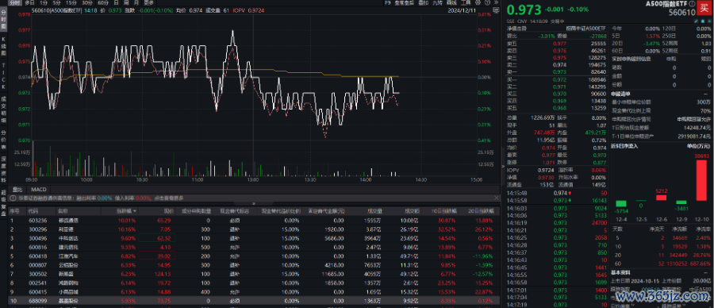The width and height of the screenshot is (714, 308).
Task: Close the margin info notice bar
Action: tap(497, 198)
